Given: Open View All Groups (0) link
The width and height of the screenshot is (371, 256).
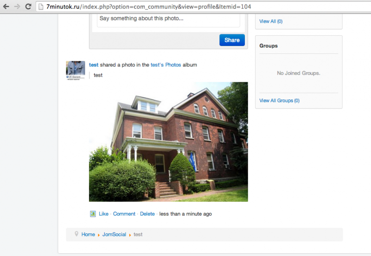Looking at the screenshot, I should point(280,100).
